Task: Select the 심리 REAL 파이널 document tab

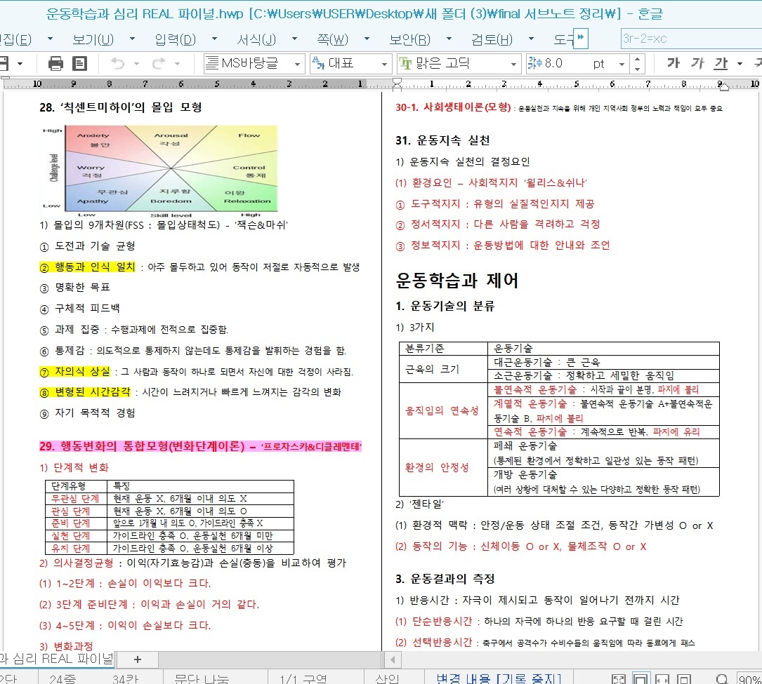Action: pyautogui.click(x=56, y=659)
